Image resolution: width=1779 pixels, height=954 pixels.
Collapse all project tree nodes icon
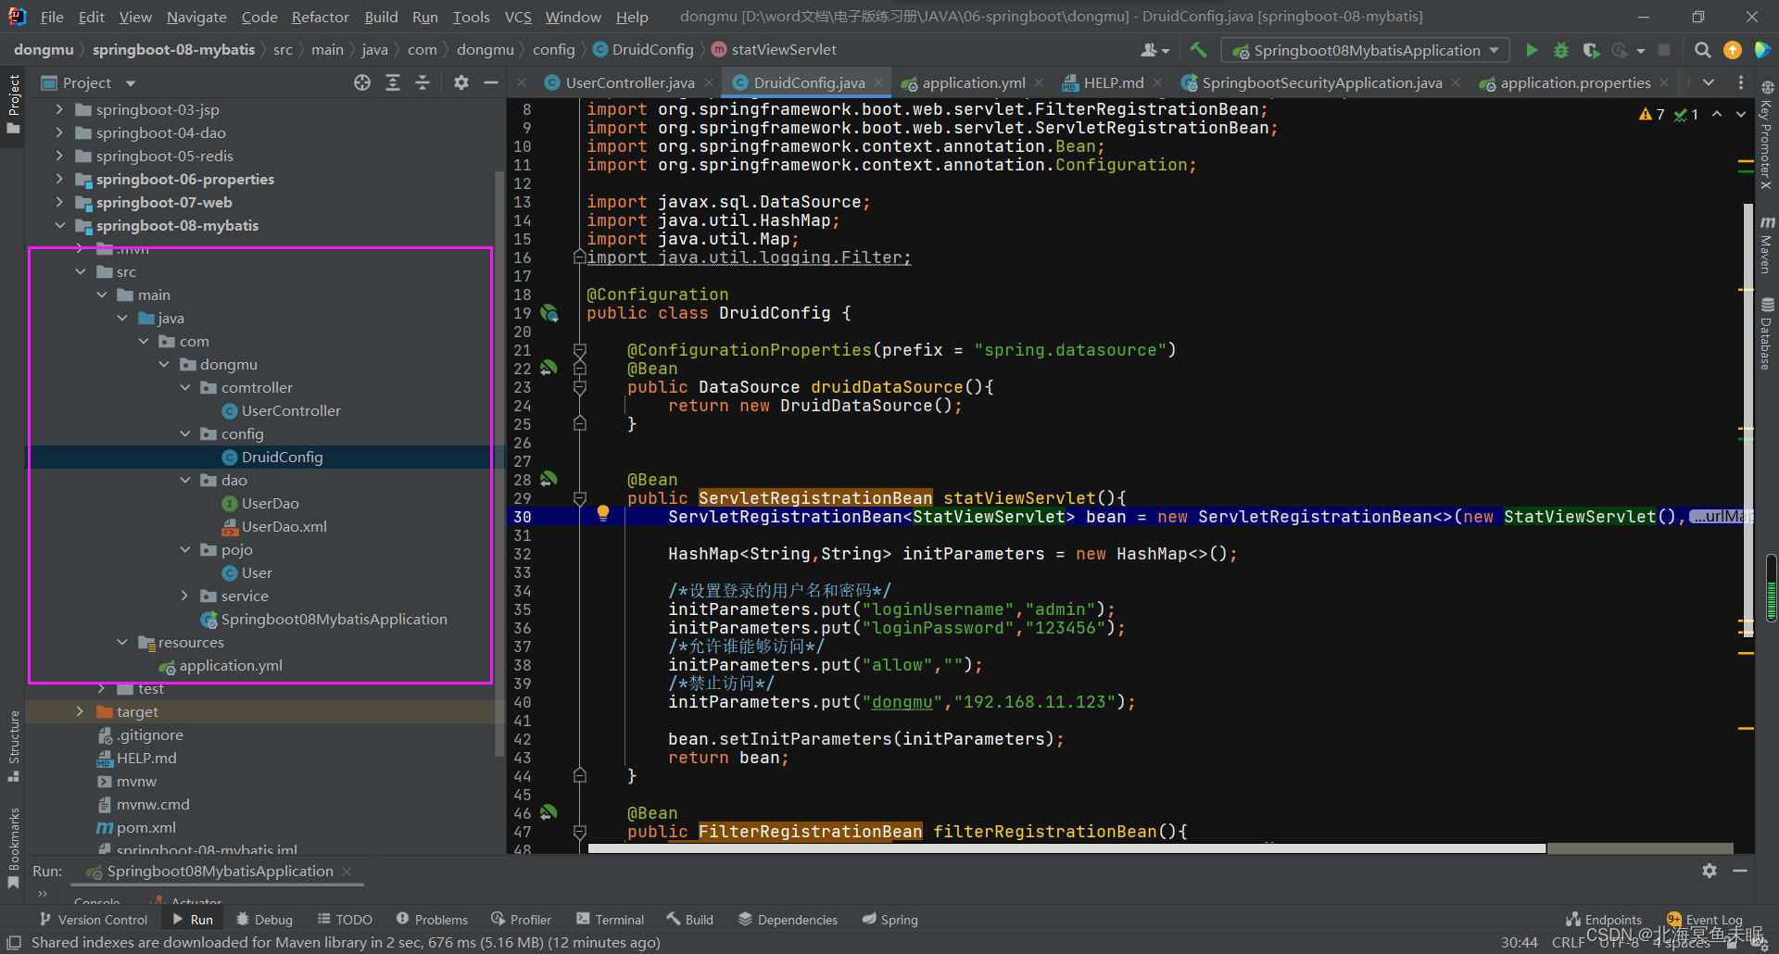coord(423,82)
